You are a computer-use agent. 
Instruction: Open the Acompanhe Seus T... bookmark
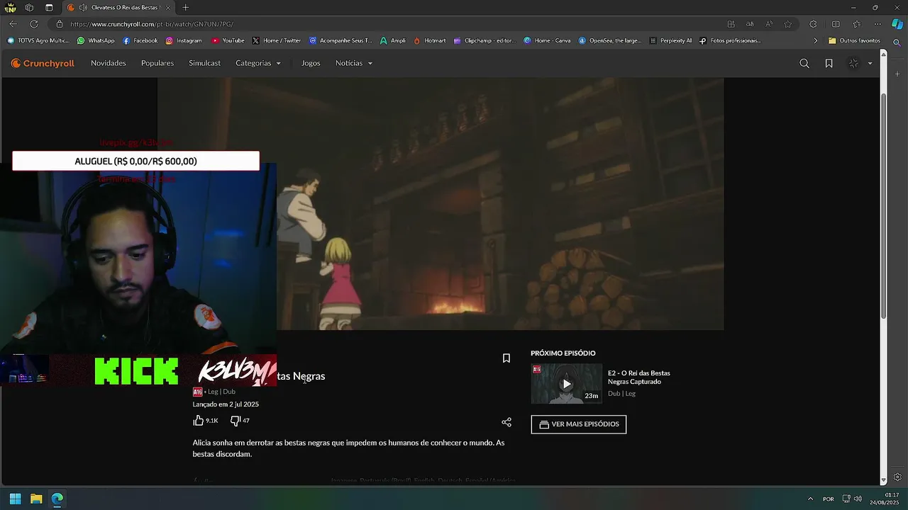click(x=340, y=41)
